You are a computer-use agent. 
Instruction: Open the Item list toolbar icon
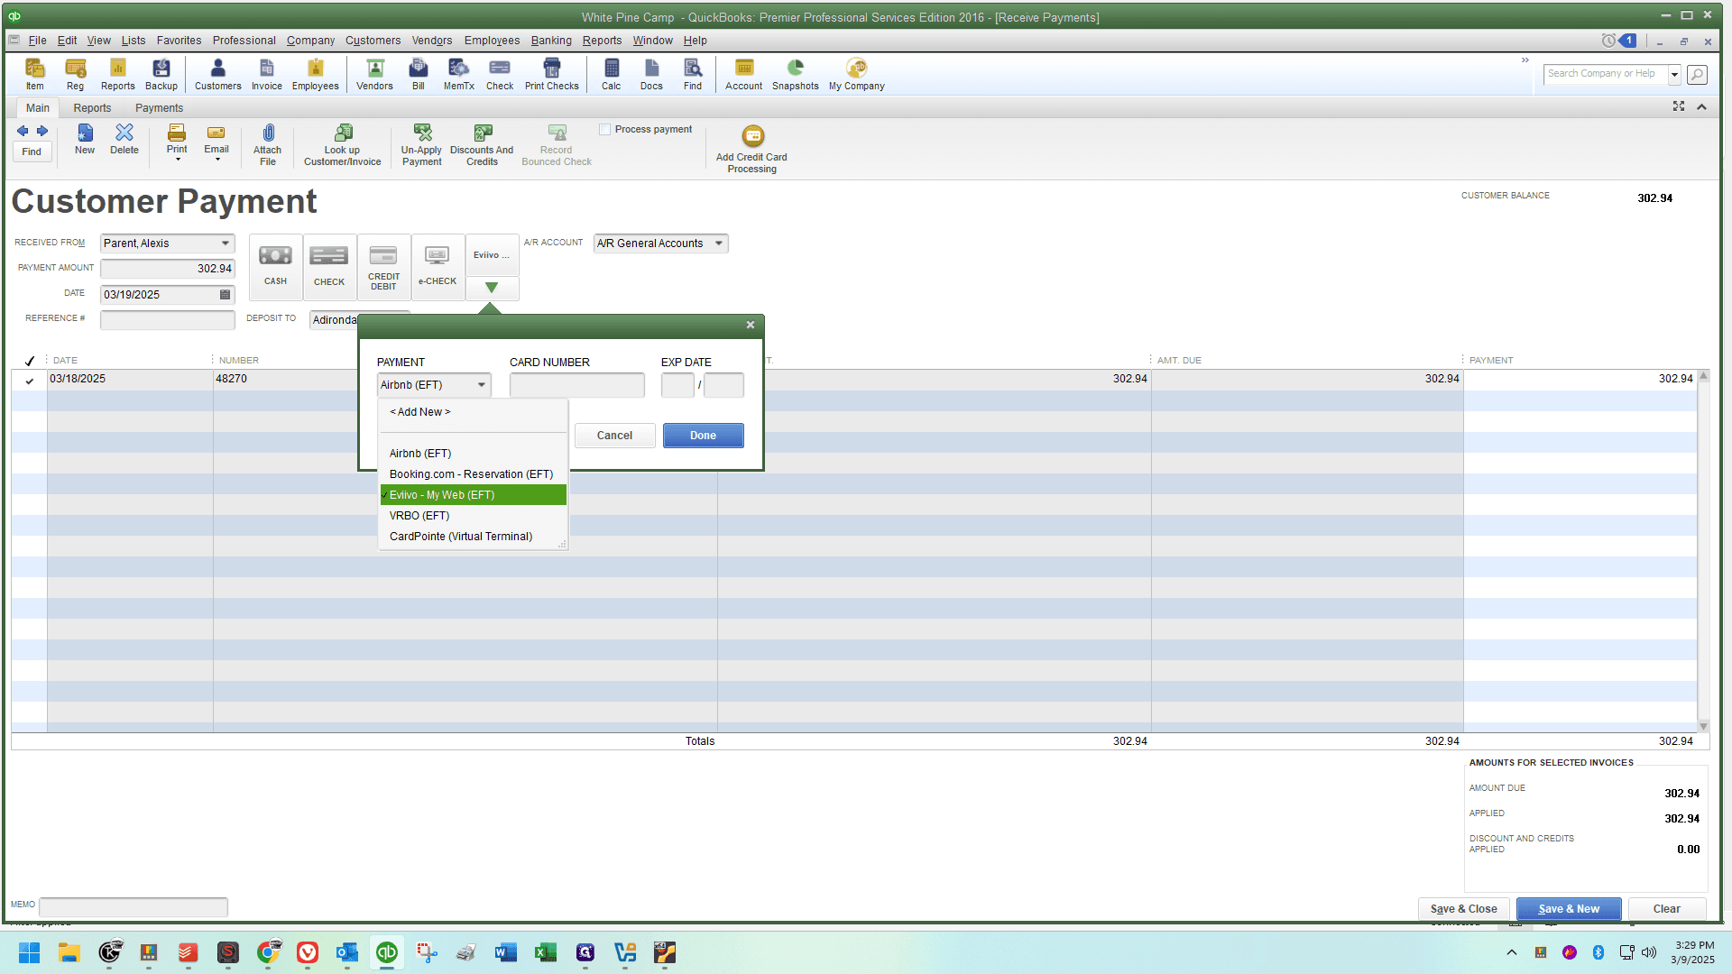pyautogui.click(x=34, y=74)
